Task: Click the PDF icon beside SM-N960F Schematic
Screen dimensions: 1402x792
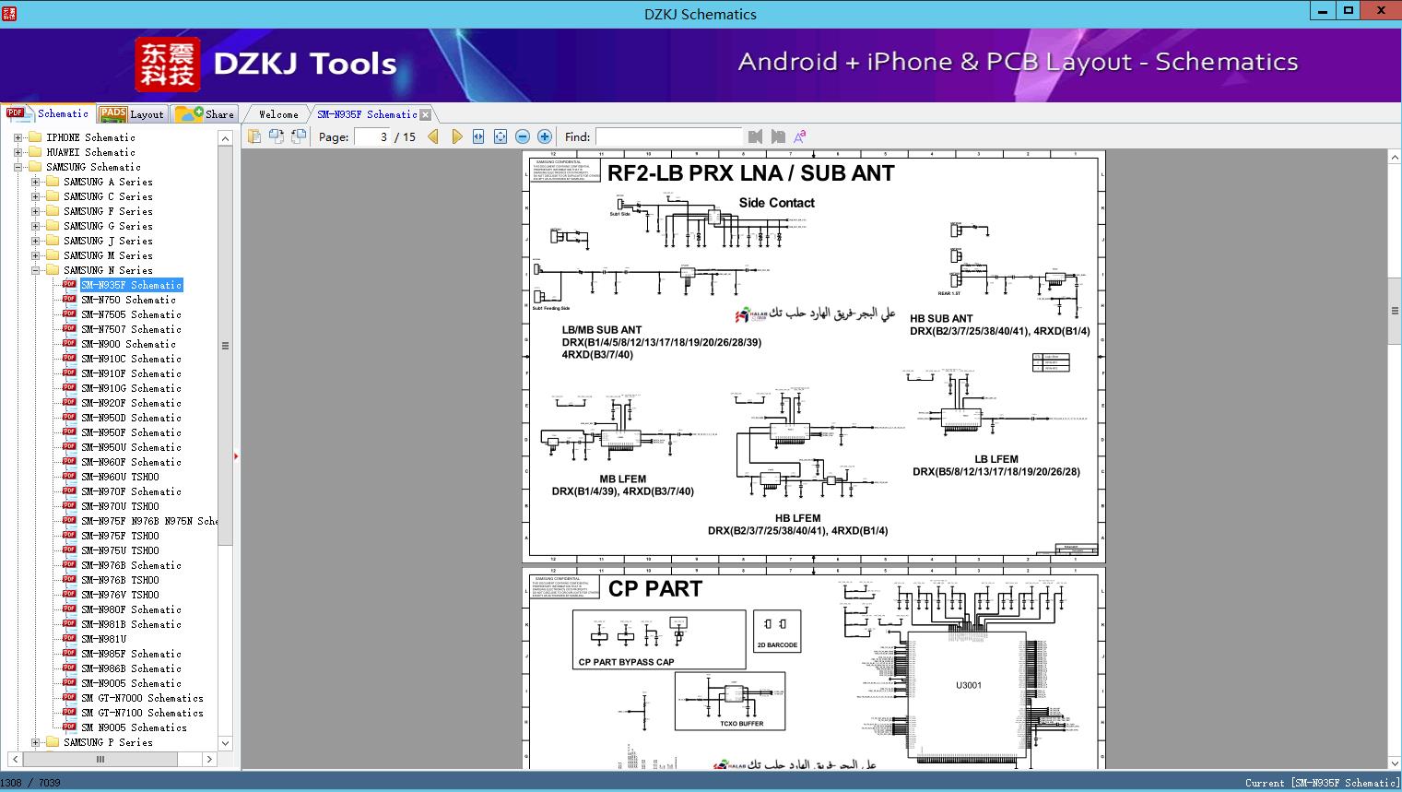Action: 69,461
